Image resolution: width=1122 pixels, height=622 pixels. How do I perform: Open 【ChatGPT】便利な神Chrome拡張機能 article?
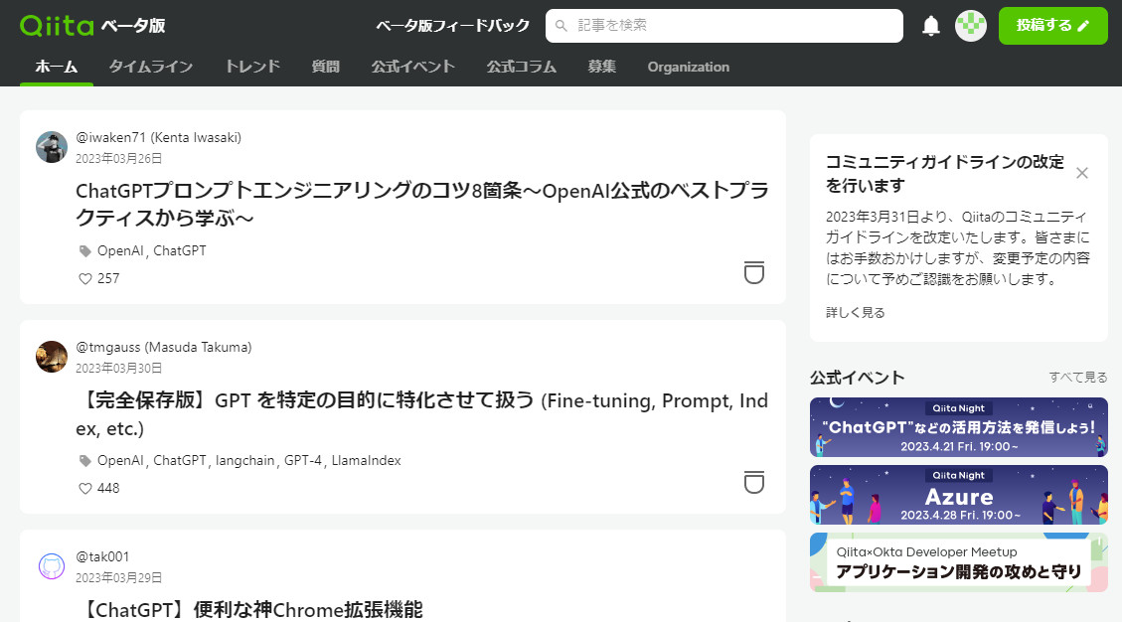click(x=251, y=610)
